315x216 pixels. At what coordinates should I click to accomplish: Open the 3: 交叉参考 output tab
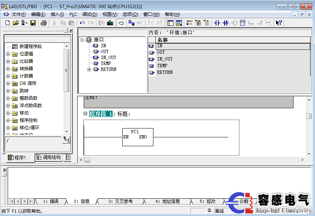(120, 201)
